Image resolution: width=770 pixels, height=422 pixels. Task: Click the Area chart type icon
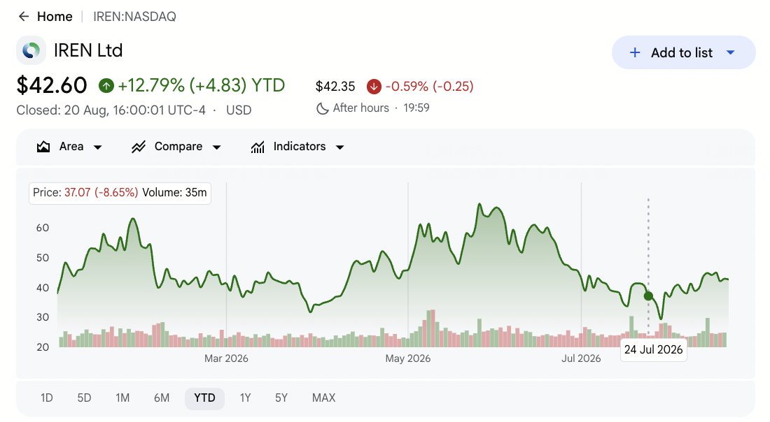[43, 147]
